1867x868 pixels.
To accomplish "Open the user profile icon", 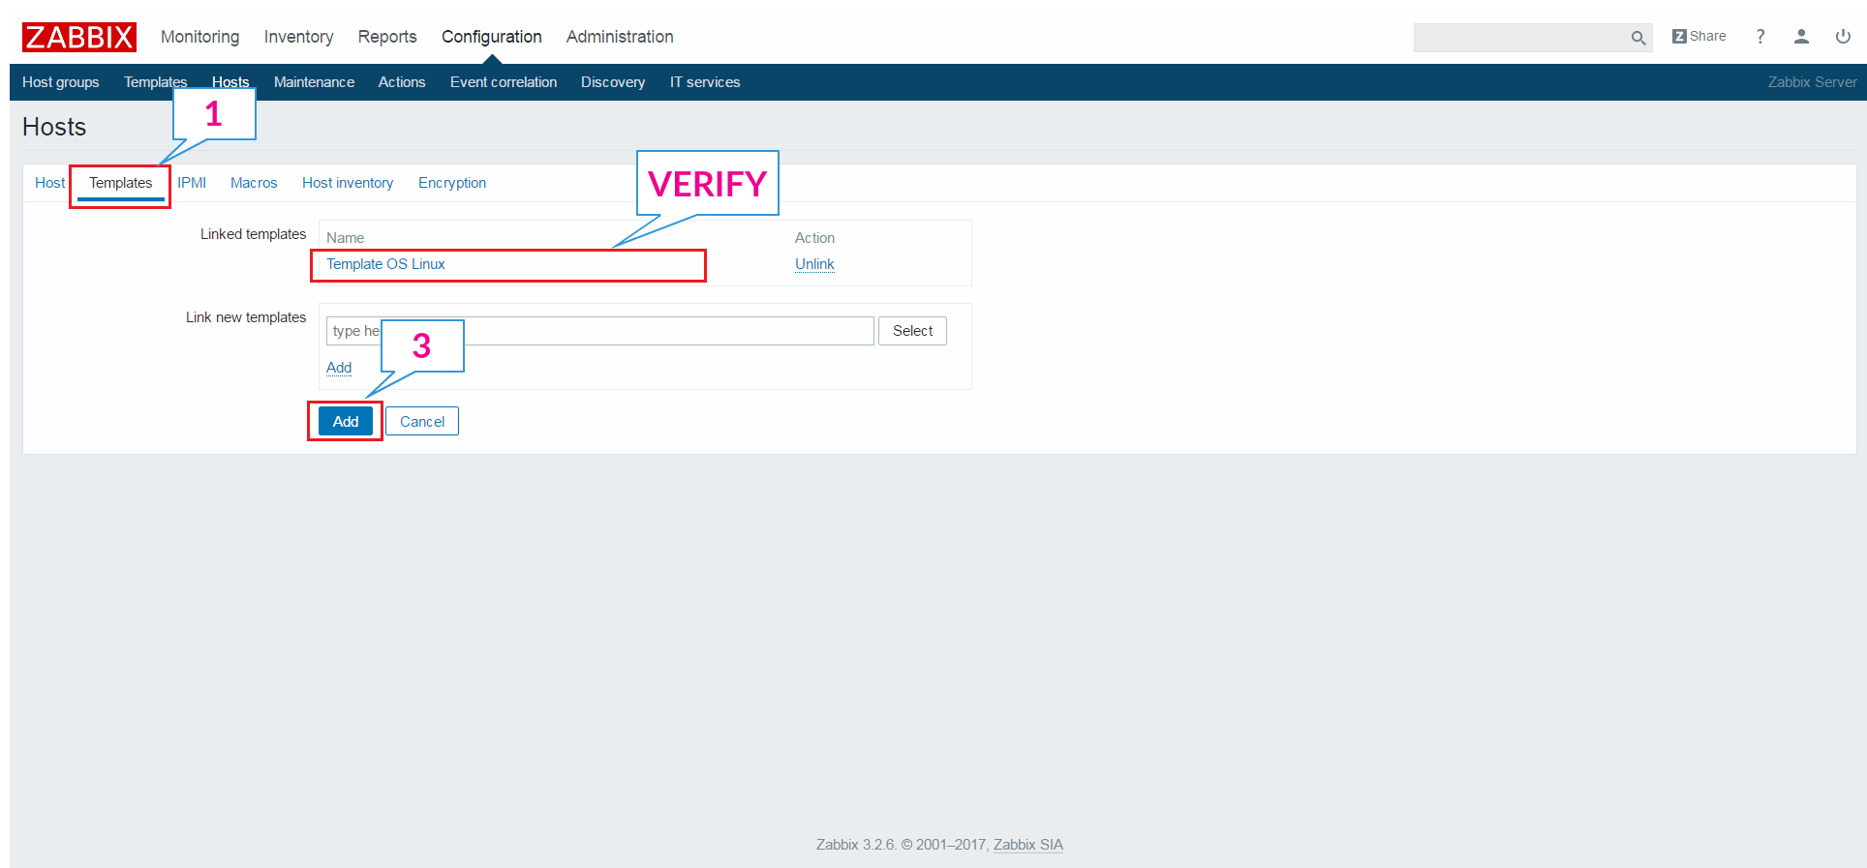I will (x=1801, y=36).
